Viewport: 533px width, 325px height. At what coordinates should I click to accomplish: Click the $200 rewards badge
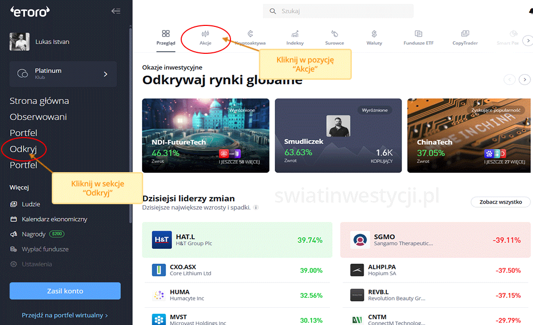[57, 234]
